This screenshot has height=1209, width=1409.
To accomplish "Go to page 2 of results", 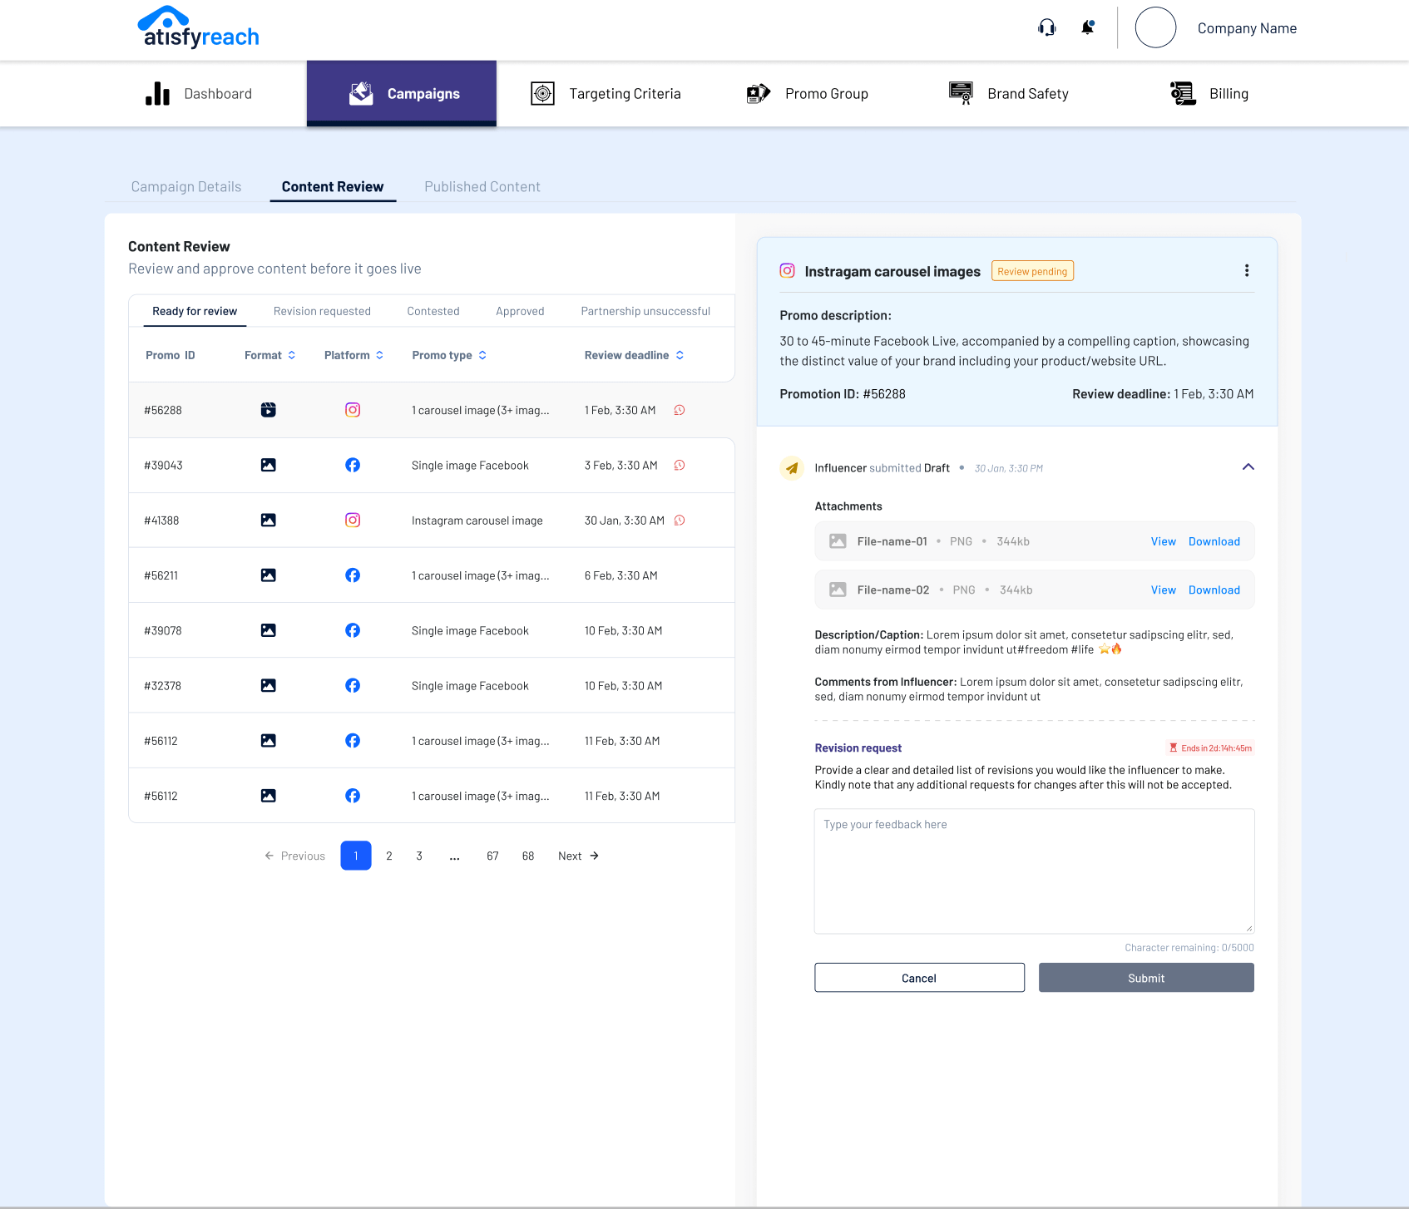I will click(x=388, y=856).
